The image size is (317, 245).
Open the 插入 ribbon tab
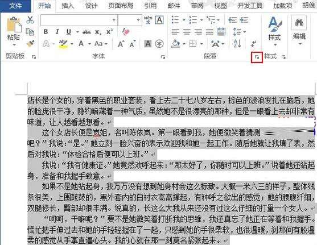68,6
